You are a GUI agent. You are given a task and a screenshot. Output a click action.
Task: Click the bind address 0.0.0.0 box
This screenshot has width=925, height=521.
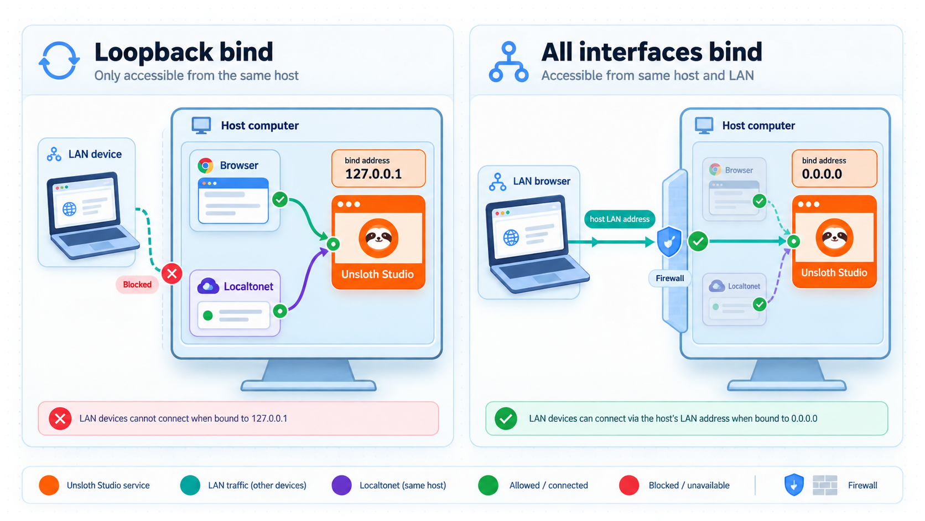834,168
